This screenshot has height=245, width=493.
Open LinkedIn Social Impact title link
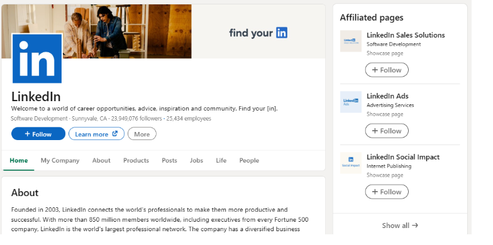pyautogui.click(x=403, y=157)
